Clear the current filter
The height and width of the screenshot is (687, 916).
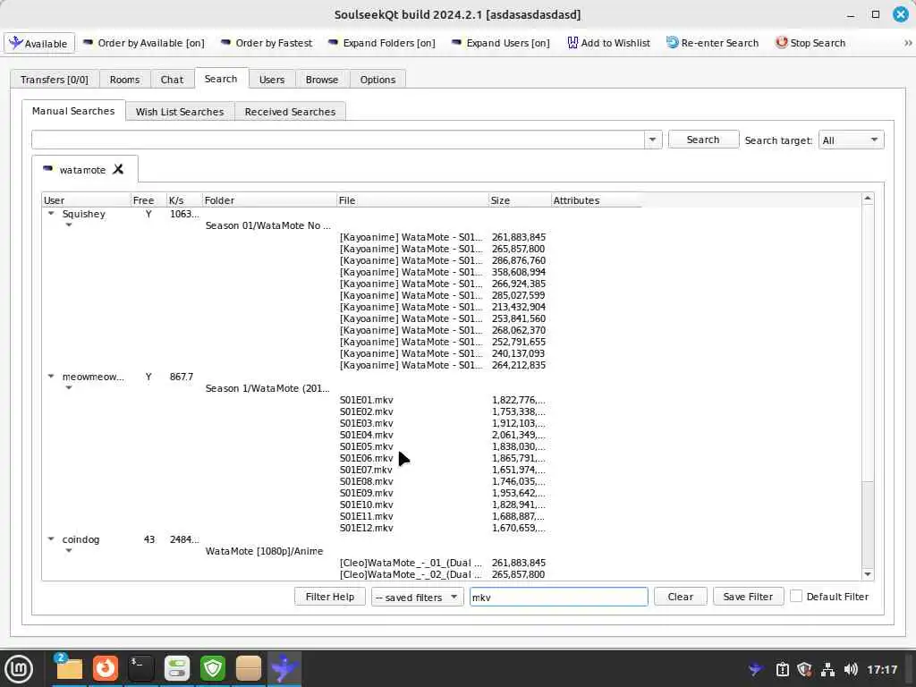click(680, 597)
